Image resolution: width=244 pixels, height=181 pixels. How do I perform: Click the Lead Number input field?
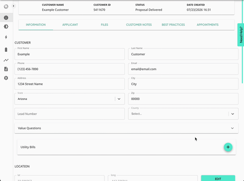tap(70, 114)
